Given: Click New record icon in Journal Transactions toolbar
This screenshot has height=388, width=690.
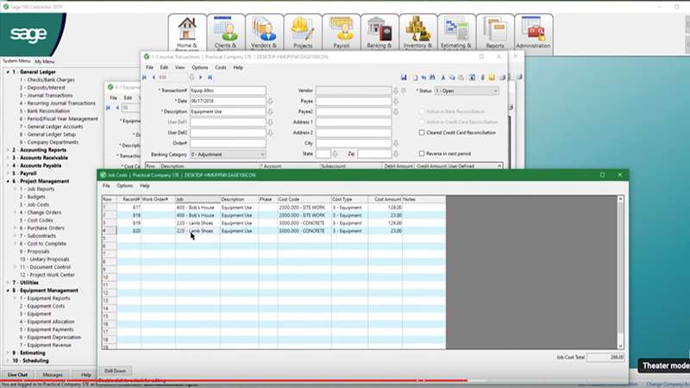Looking at the screenshot, I should 415,78.
